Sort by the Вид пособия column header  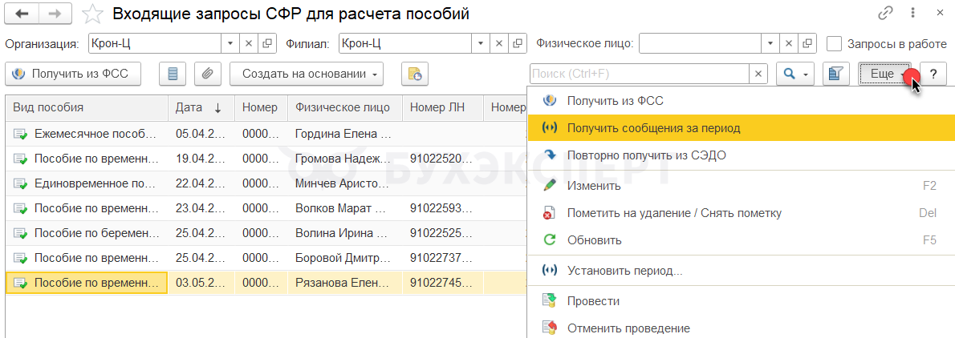(87, 107)
